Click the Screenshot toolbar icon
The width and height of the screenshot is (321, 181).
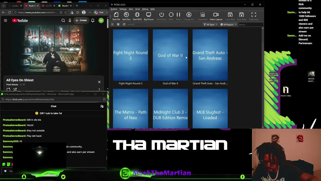click(203, 16)
